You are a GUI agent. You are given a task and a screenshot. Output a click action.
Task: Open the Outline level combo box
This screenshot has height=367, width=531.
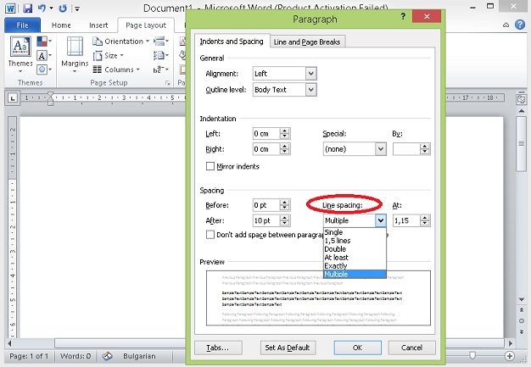pyautogui.click(x=310, y=90)
